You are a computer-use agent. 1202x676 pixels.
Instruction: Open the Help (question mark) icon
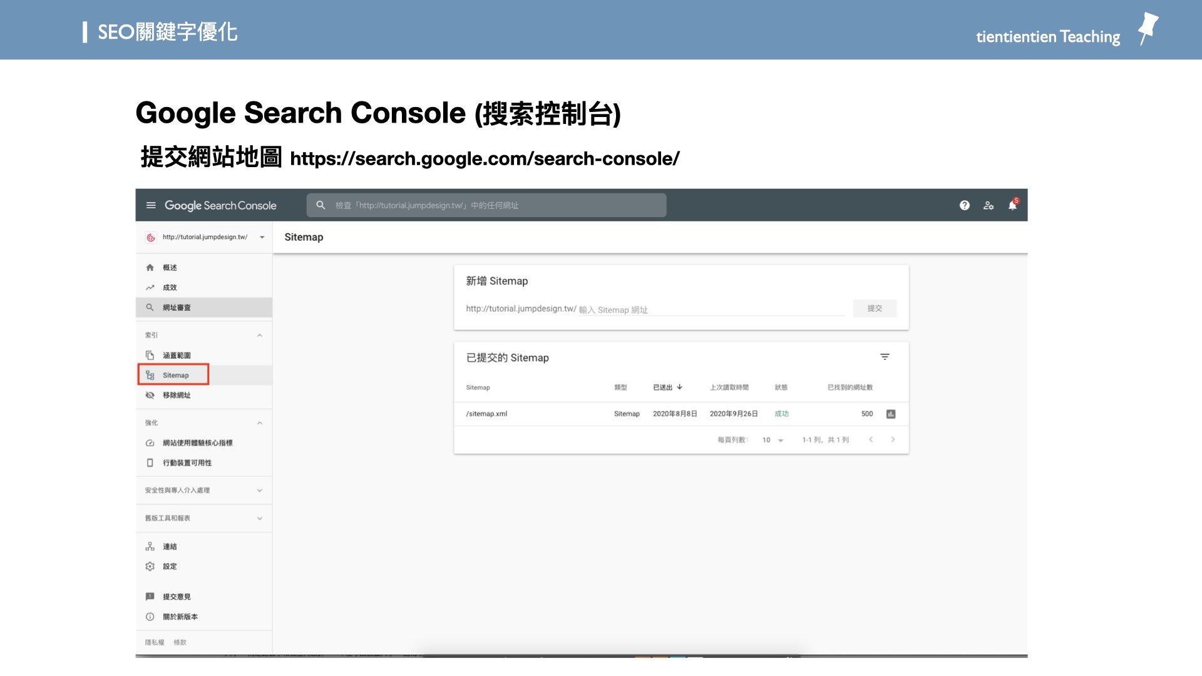click(x=964, y=205)
